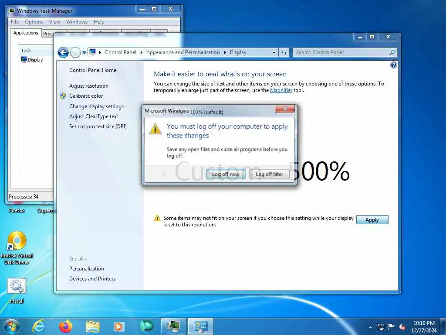Open Windows Media Player on taskbar
The width and height of the screenshot is (446, 335).
click(x=119, y=326)
